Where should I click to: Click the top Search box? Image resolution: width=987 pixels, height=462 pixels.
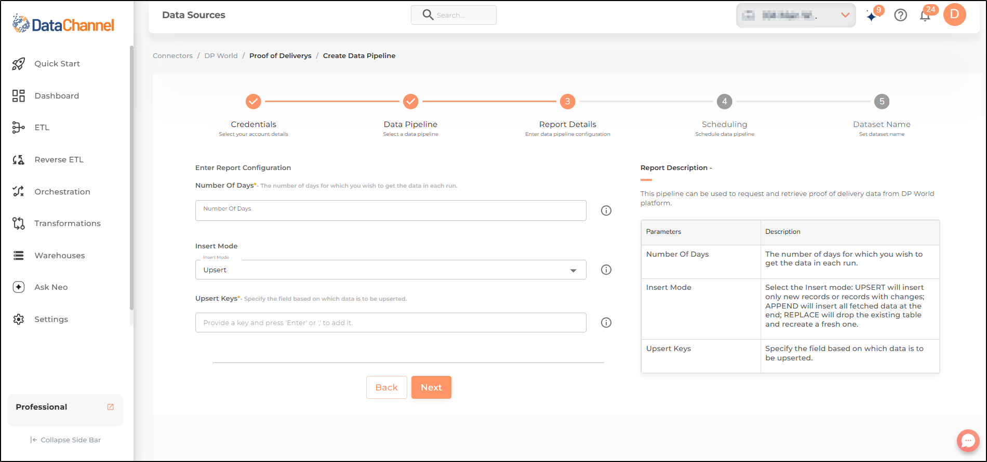tap(454, 15)
